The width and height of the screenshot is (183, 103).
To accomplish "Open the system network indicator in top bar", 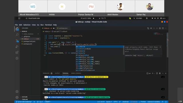I will (152, 18).
